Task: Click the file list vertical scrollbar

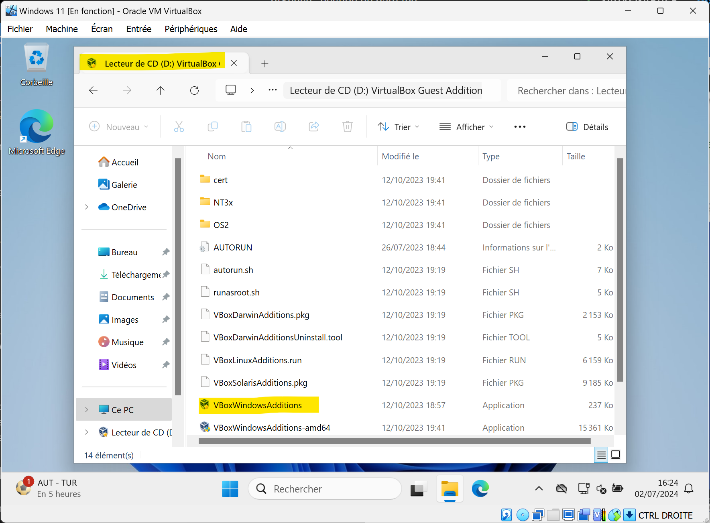Action: click(x=620, y=270)
